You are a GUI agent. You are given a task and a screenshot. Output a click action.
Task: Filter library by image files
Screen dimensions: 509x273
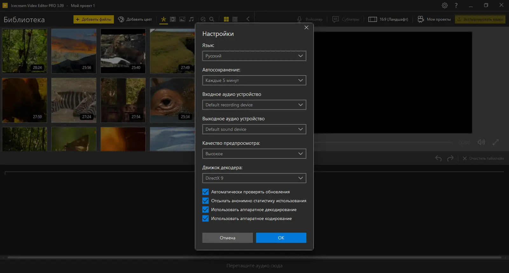(182, 19)
